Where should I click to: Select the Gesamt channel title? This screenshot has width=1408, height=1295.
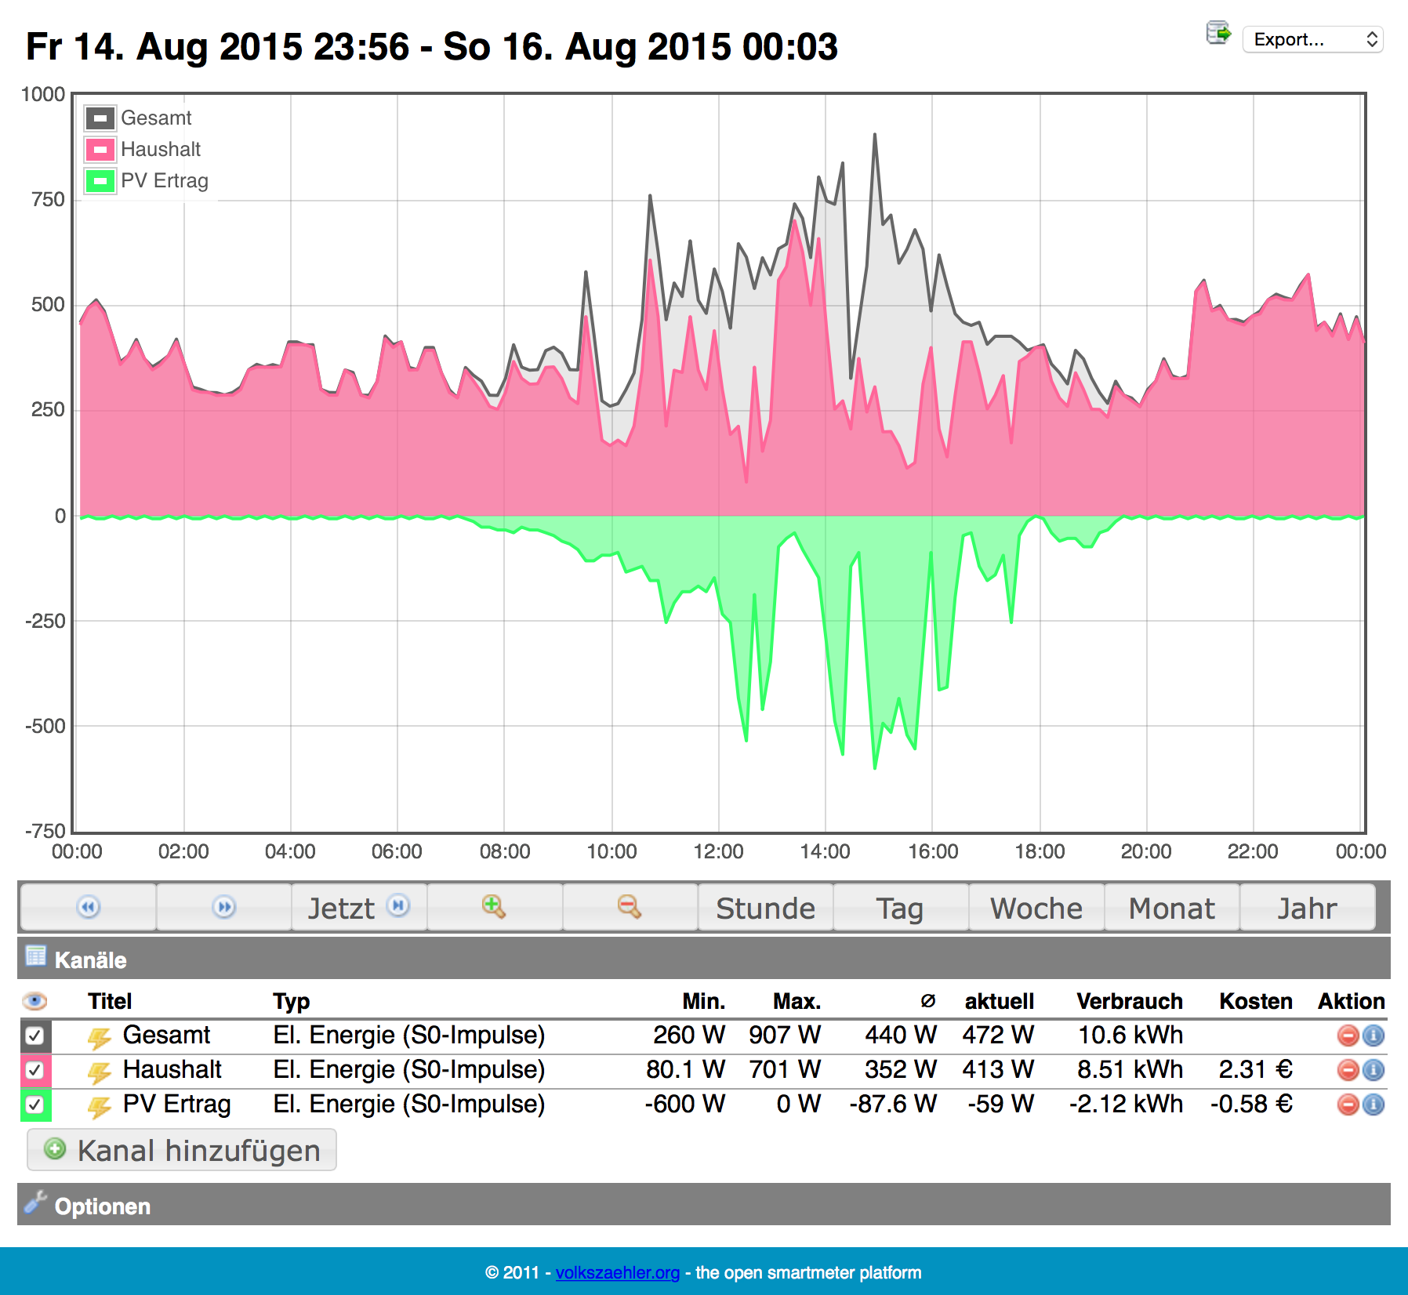point(166,1035)
